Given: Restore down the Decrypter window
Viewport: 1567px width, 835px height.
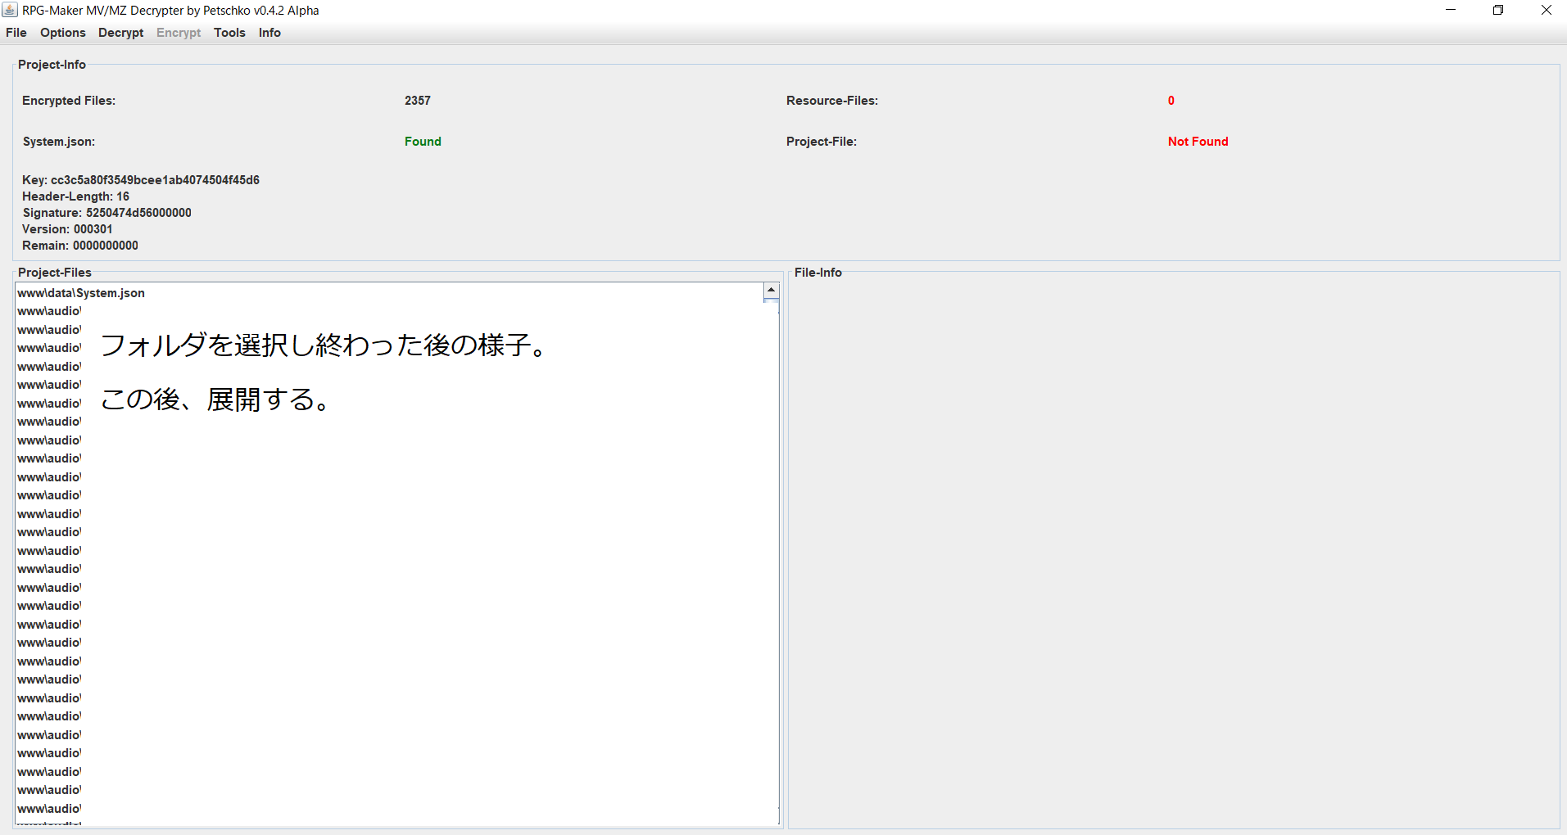Looking at the screenshot, I should [x=1498, y=10].
